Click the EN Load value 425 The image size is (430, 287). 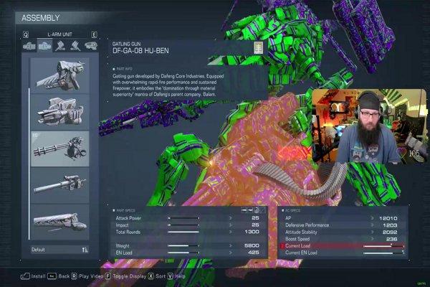point(254,253)
